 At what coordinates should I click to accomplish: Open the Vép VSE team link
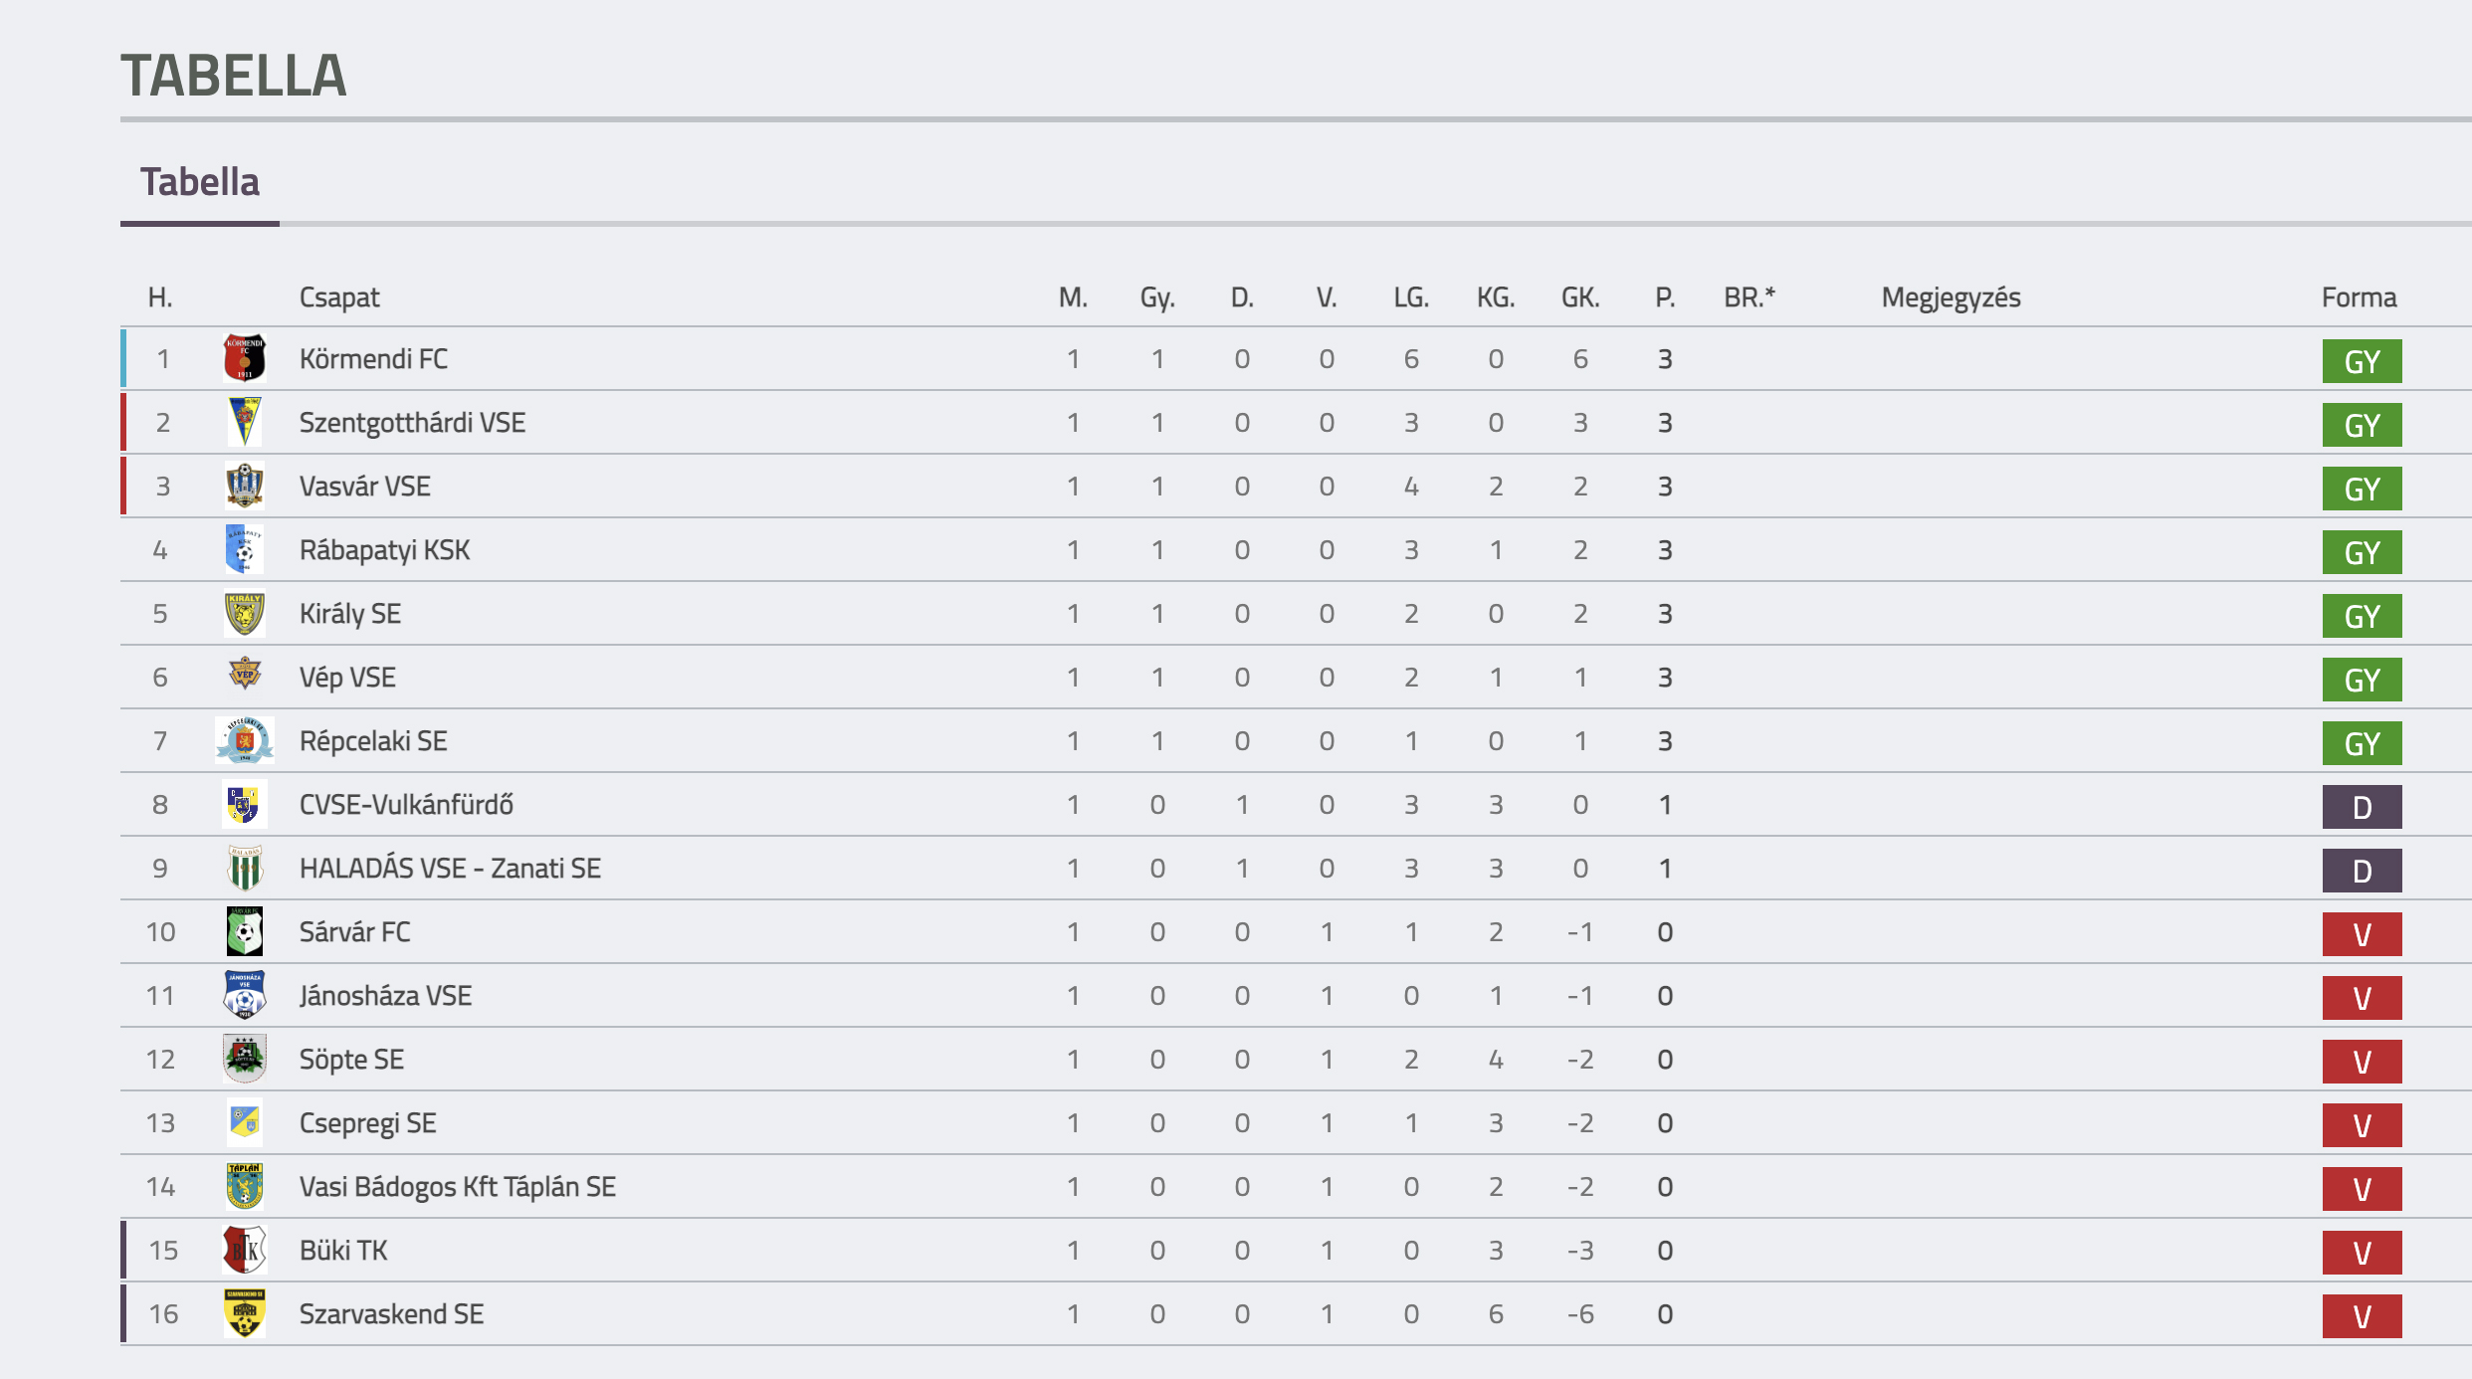pyautogui.click(x=347, y=678)
